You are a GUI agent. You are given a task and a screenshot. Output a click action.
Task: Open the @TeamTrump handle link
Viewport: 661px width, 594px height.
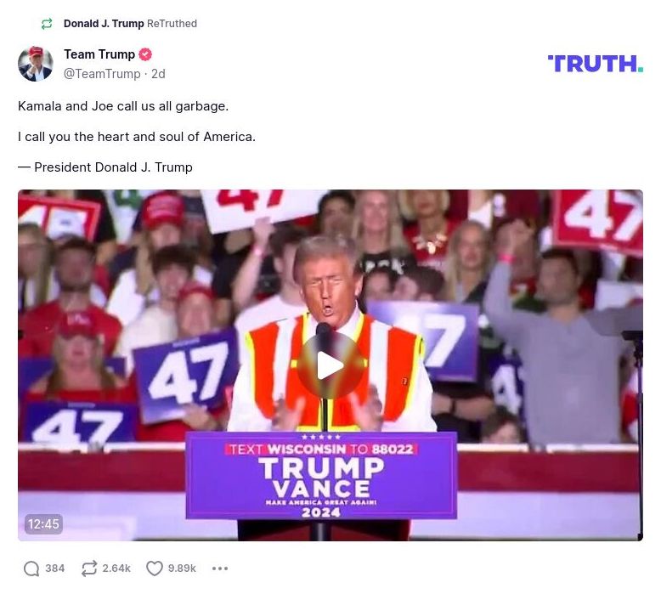coord(102,74)
